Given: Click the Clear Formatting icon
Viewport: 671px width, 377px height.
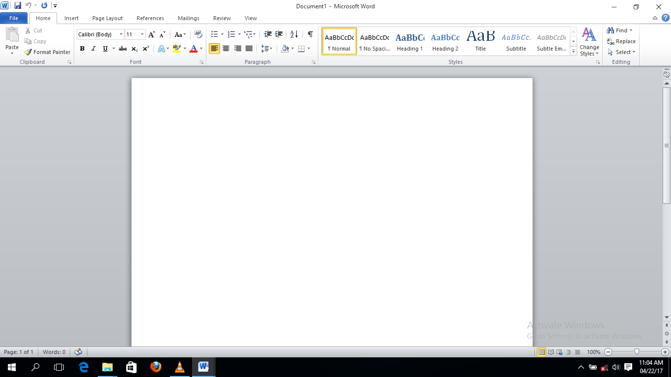Looking at the screenshot, I should click(198, 35).
